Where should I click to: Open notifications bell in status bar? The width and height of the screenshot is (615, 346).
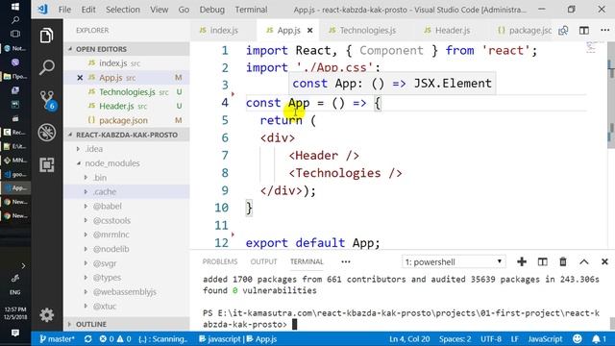click(599, 338)
